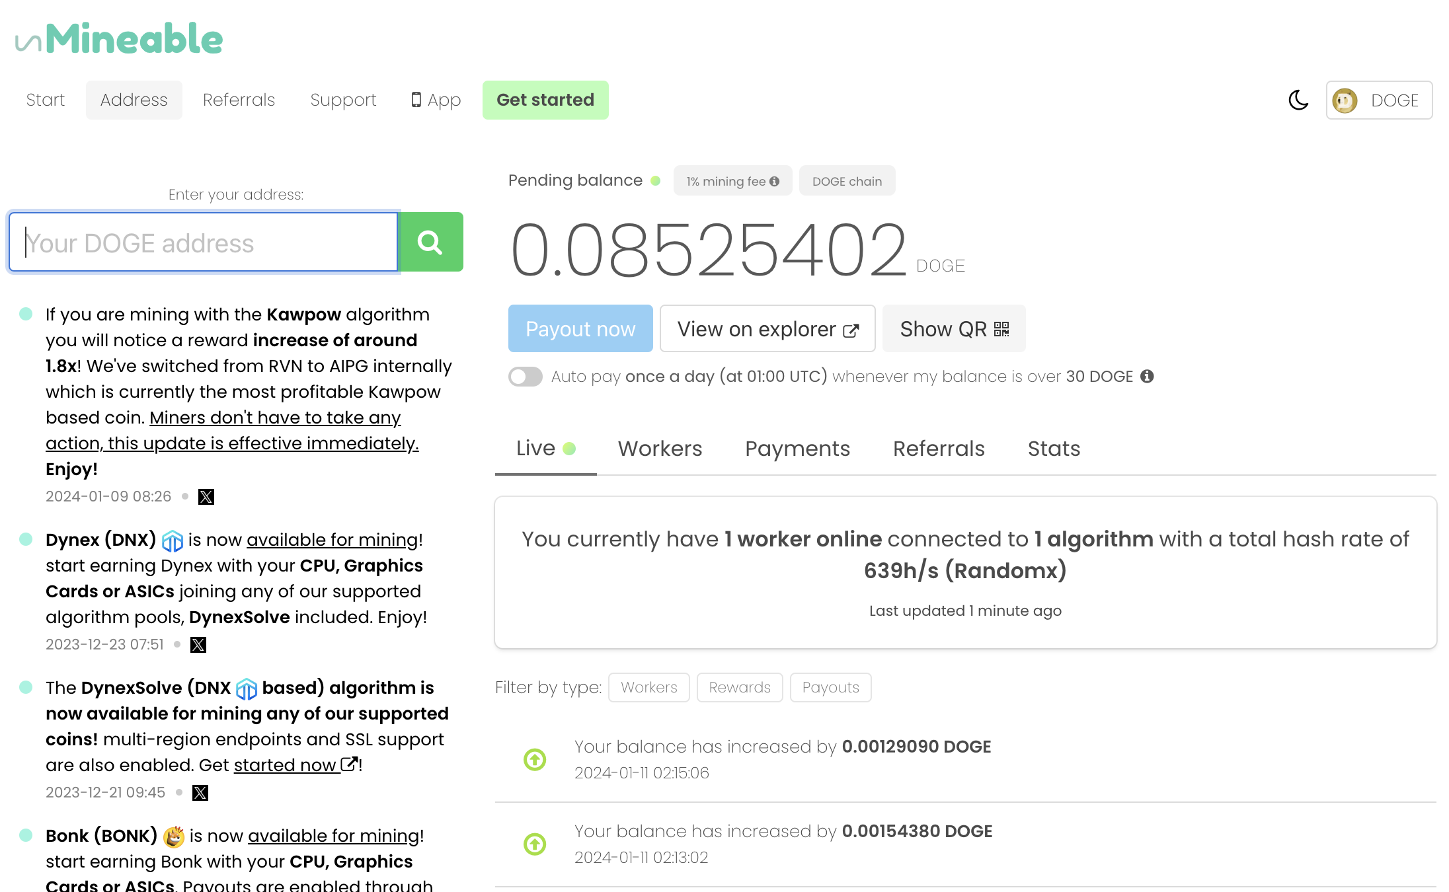The image size is (1449, 892).
Task: Click mining fee info icon
Action: coord(775,182)
